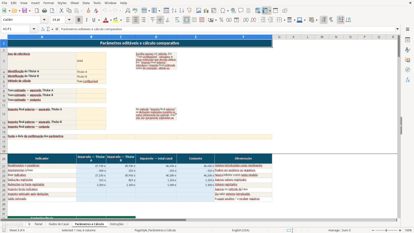Open sidebar Gallery panel icon
Image resolution: width=414 pixels, height=233 pixels.
(407, 60)
